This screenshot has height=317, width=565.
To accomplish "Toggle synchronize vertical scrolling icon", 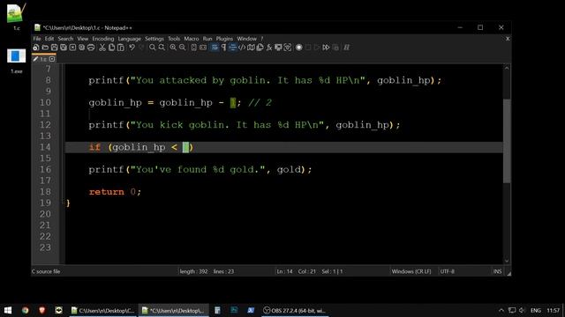I will pos(194,48).
